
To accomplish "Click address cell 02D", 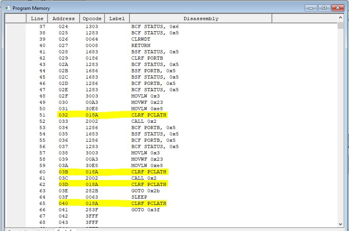I will pyautogui.click(x=63, y=83).
